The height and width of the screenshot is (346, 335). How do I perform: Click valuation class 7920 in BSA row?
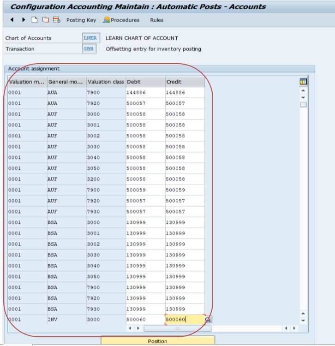(106, 298)
